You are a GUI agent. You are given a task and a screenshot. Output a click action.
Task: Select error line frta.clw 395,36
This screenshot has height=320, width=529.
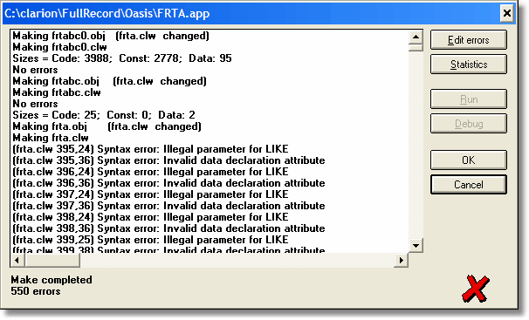pyautogui.click(x=168, y=160)
